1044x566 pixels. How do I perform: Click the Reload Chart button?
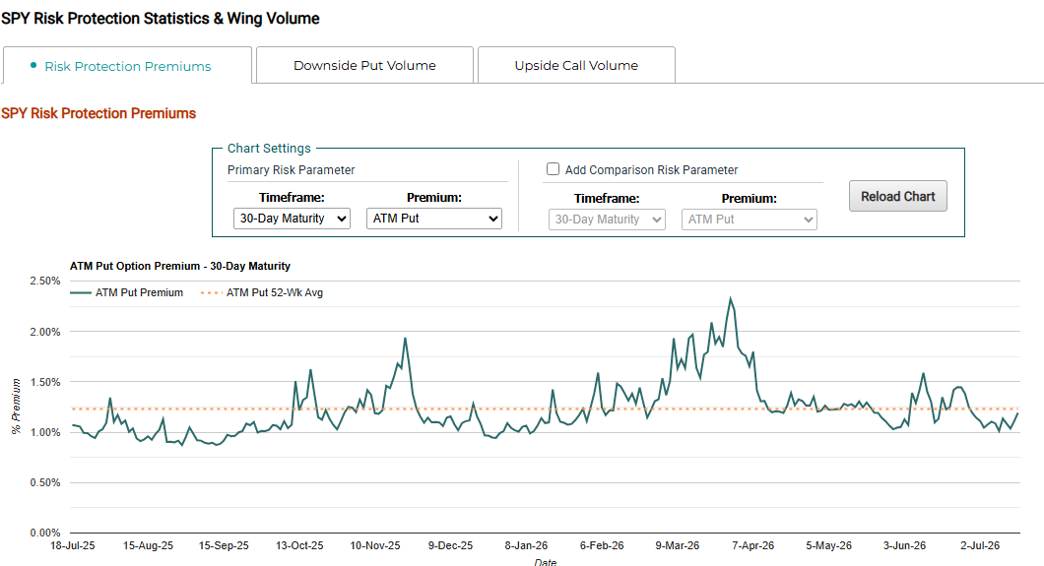(x=897, y=196)
